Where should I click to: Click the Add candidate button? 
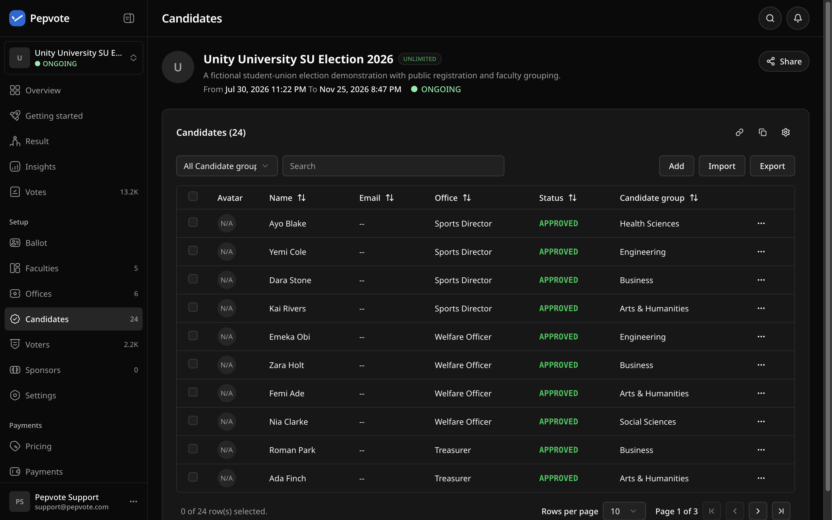[676, 166]
